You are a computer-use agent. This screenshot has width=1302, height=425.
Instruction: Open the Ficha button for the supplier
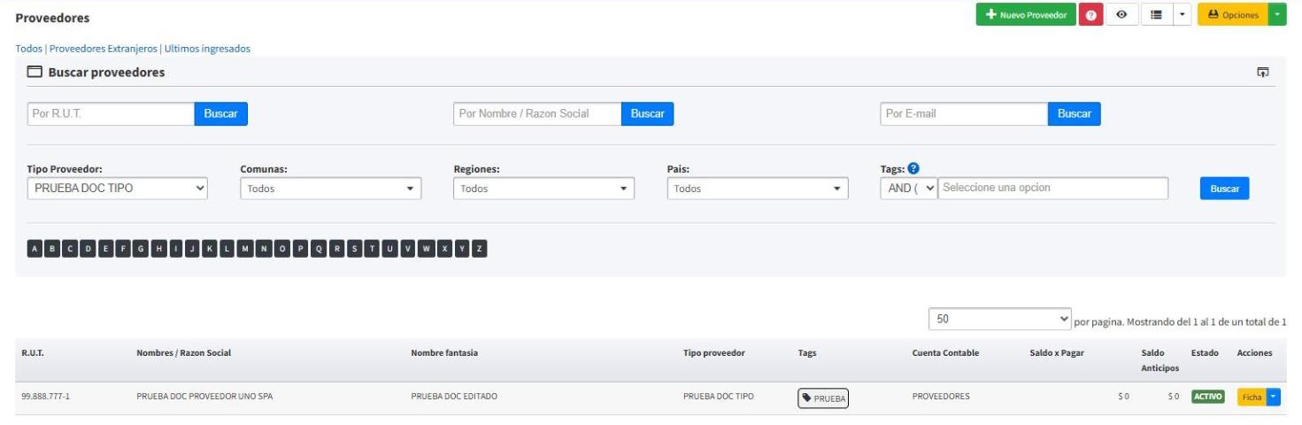pyautogui.click(x=1252, y=397)
